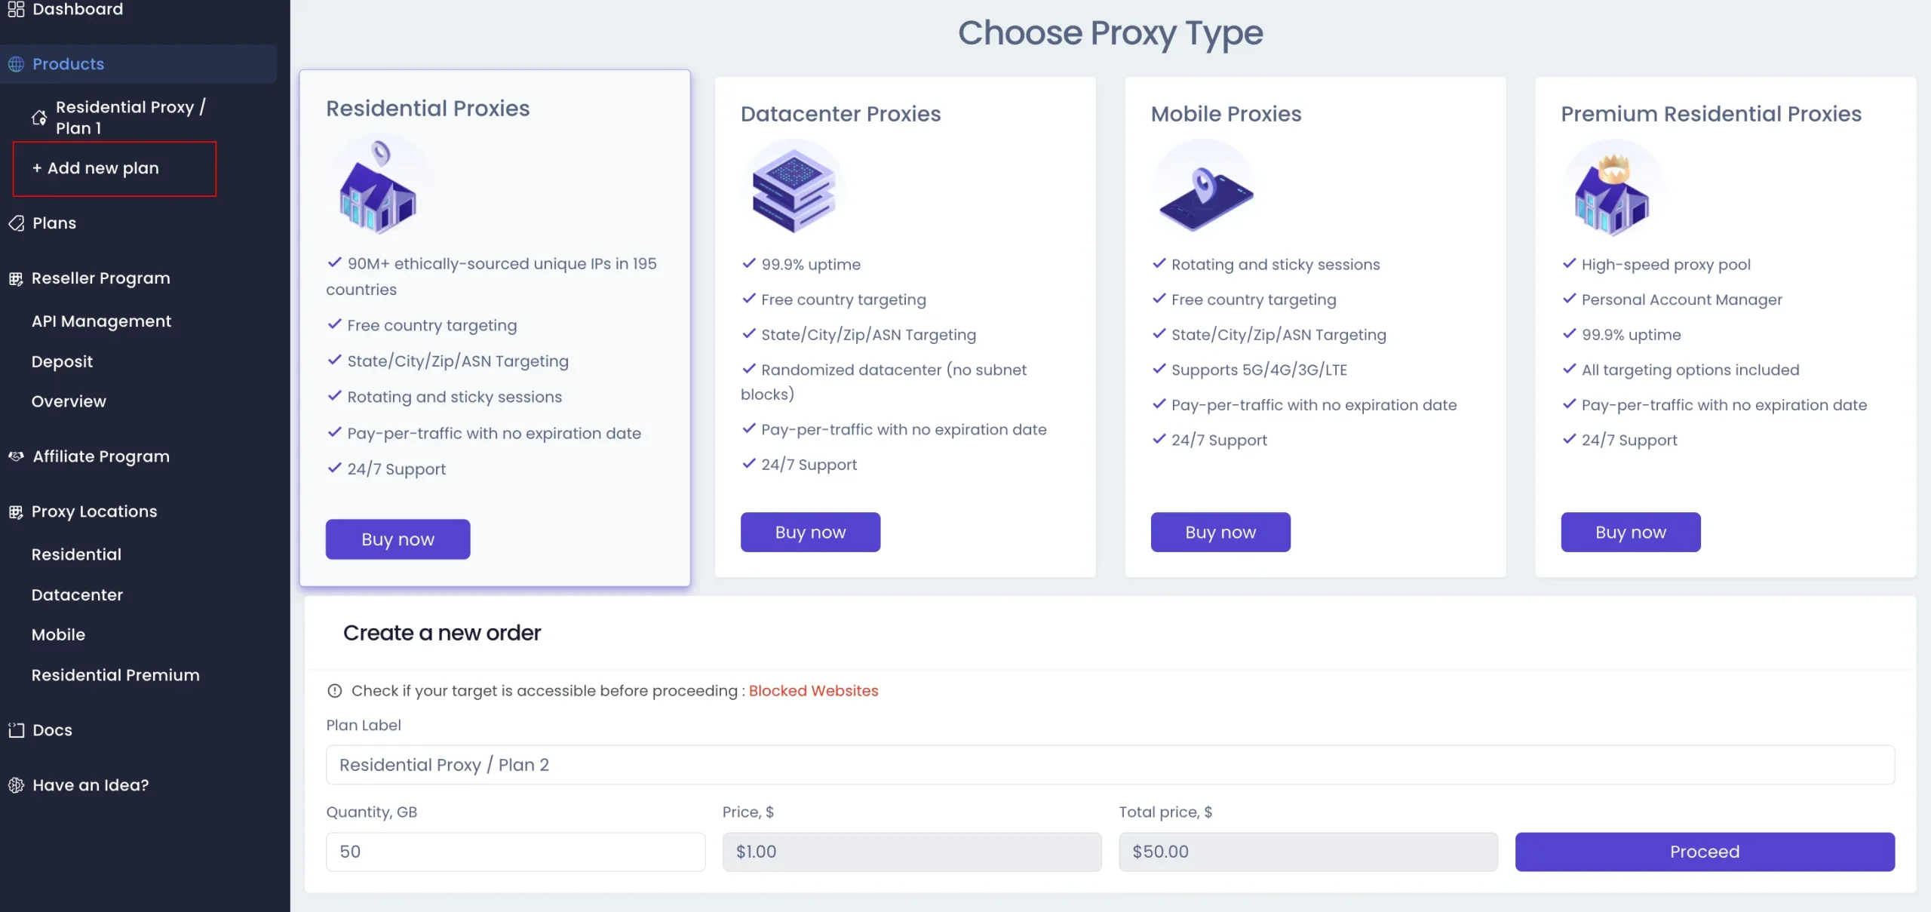Click the Datacenter Proxies server illustration

(794, 187)
